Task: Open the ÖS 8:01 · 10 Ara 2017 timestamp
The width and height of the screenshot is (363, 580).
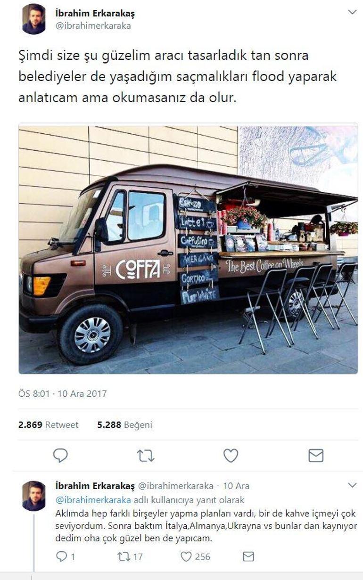Action: click(63, 393)
